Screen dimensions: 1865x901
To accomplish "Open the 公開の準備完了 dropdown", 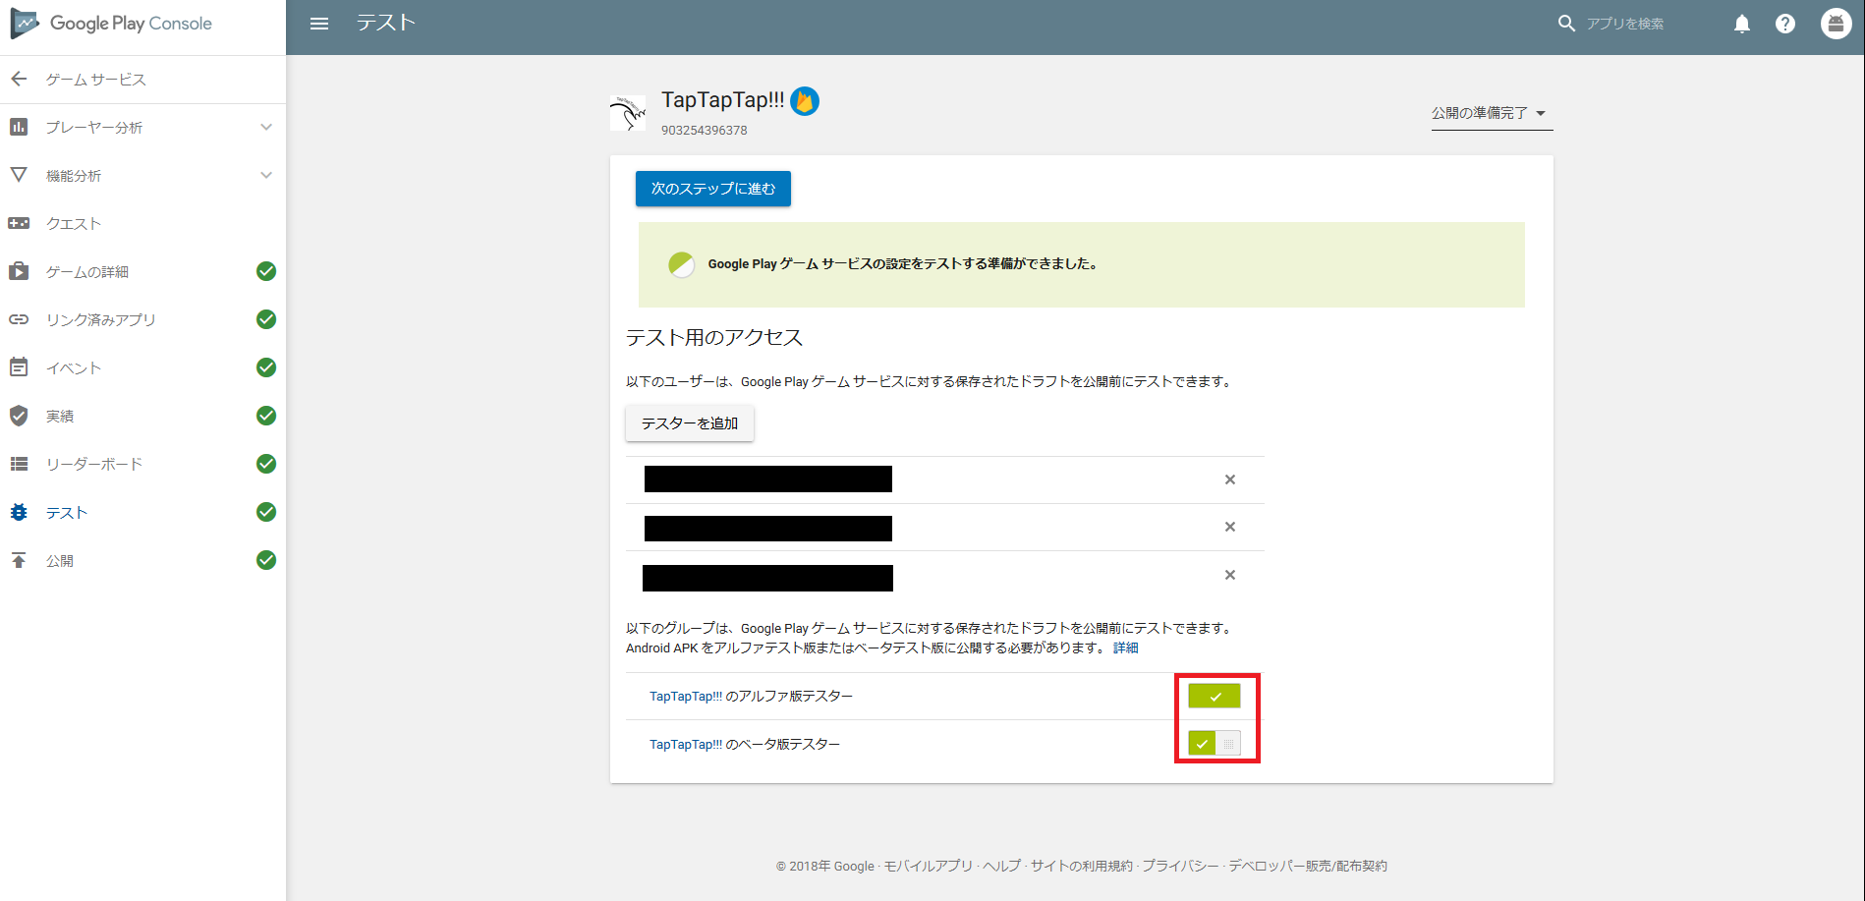I will pyautogui.click(x=1491, y=113).
